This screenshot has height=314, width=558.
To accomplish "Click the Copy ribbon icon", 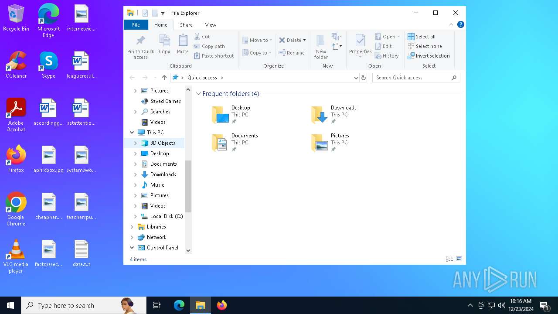I will pos(164,41).
